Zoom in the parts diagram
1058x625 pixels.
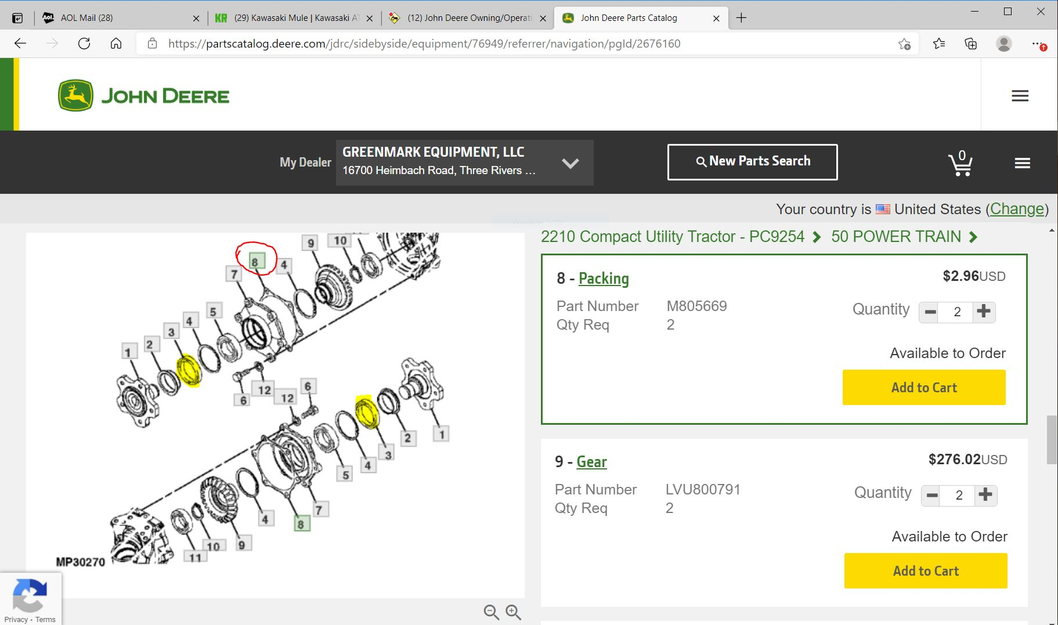(x=513, y=612)
